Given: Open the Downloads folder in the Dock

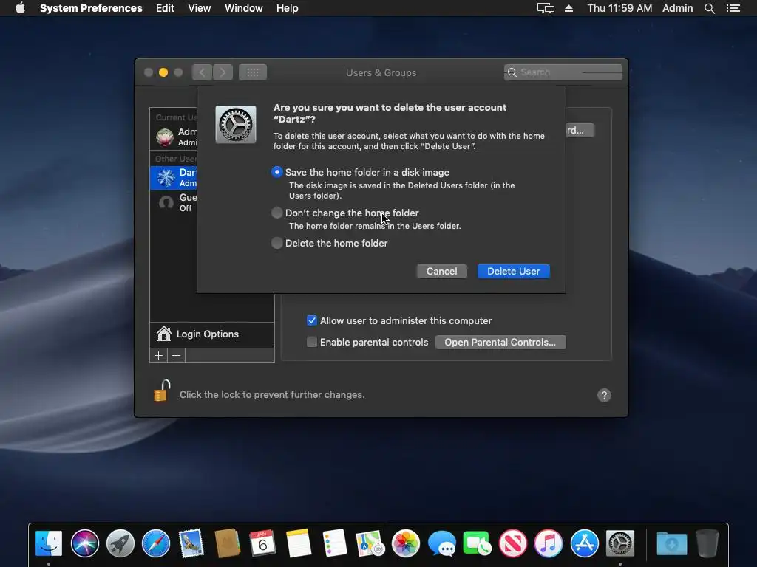Looking at the screenshot, I should click(671, 543).
